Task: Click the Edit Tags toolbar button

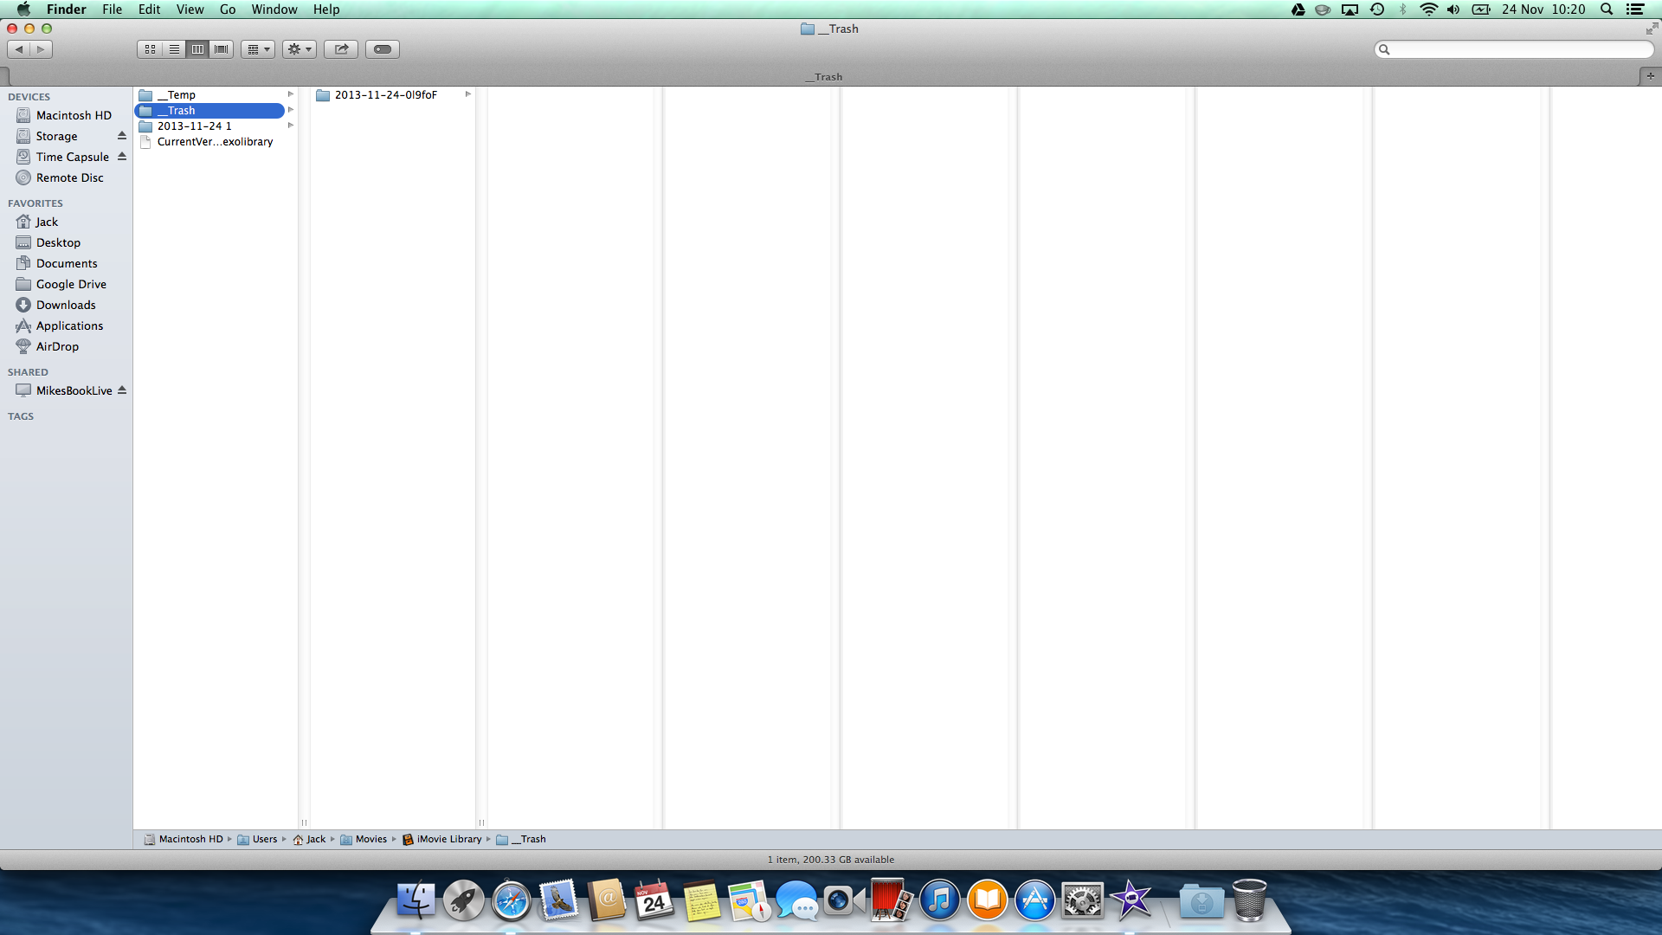Action: point(383,49)
